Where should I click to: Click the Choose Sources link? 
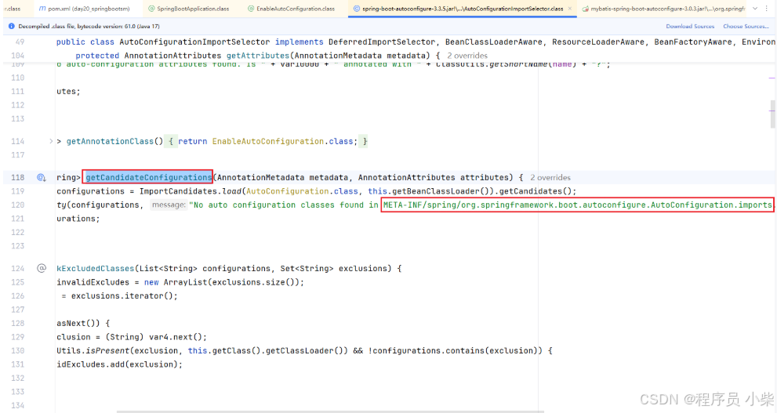click(746, 26)
